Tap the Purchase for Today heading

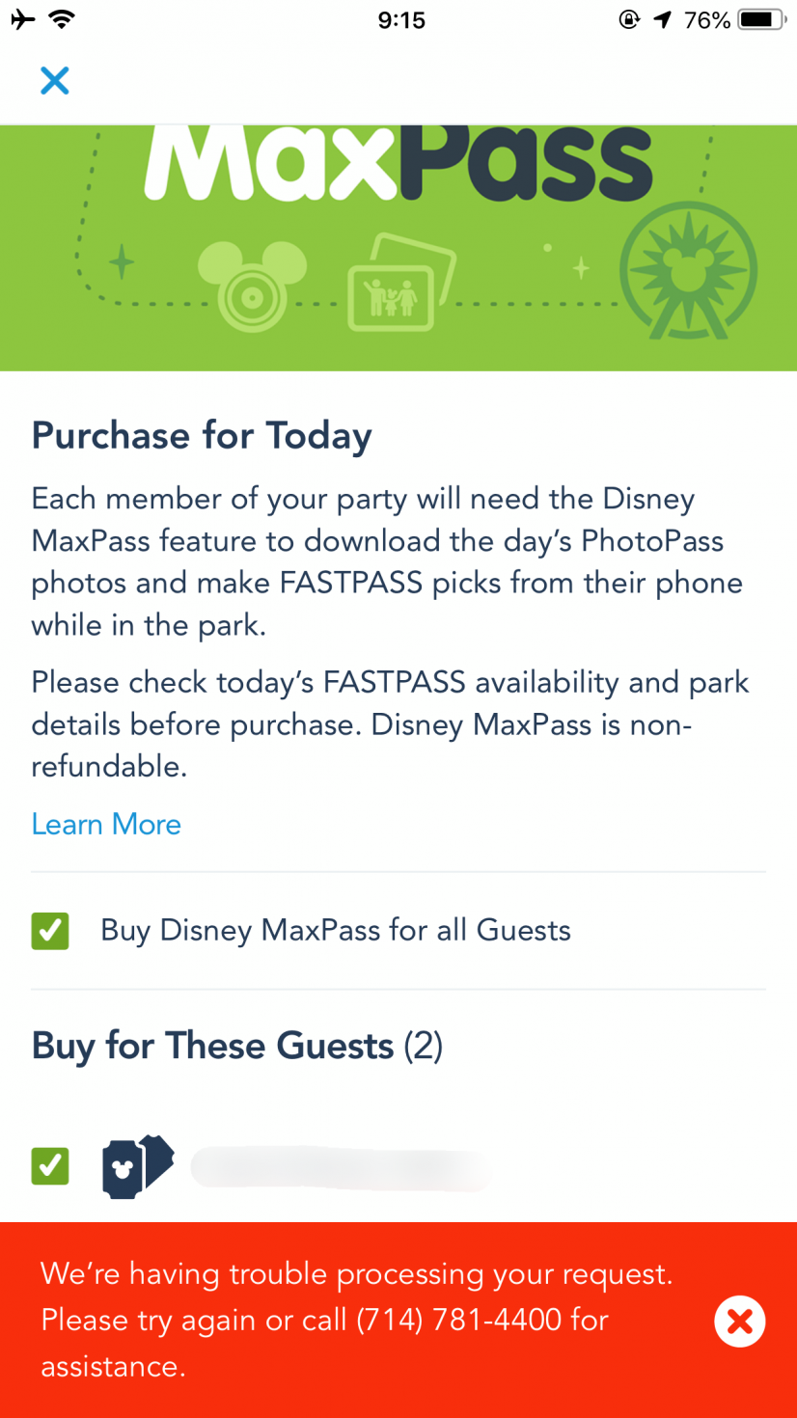[x=202, y=436]
